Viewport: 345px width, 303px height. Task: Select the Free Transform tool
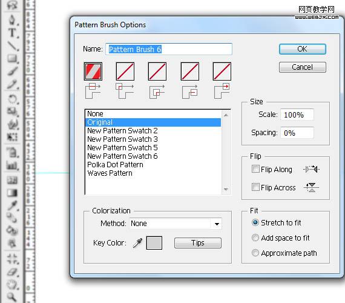click(x=12, y=137)
